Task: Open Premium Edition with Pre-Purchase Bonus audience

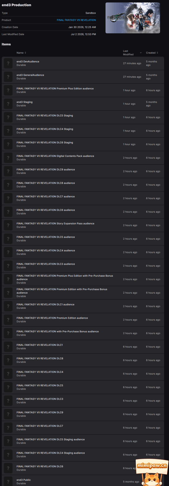Action: click(83, 293)
